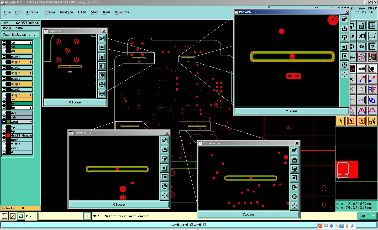Select the XY grid window icon

pyautogui.click(x=372, y=25)
